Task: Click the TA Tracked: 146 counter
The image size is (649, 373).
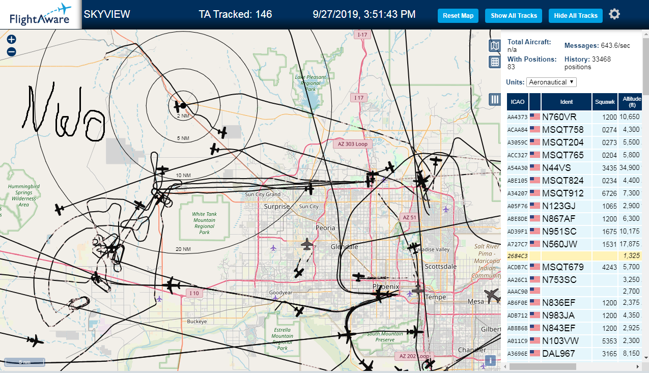Action: tap(235, 14)
